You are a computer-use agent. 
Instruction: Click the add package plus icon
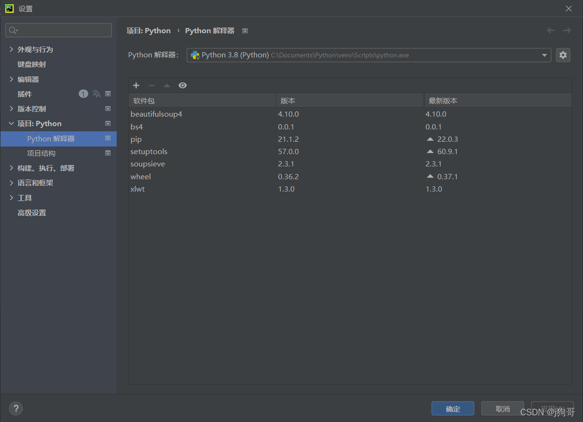136,85
